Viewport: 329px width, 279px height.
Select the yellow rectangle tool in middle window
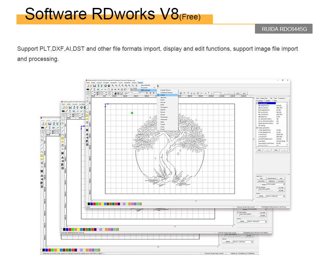coord(63,138)
